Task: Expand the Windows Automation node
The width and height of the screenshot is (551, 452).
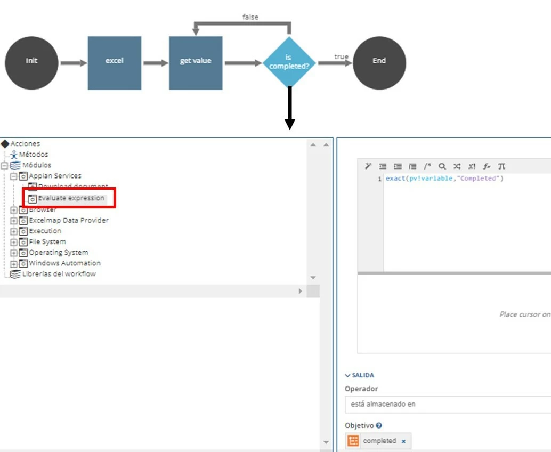Action: (13, 264)
